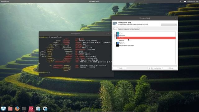
Task: Open the Applications menu in top panel
Action: [x=5, y=1]
